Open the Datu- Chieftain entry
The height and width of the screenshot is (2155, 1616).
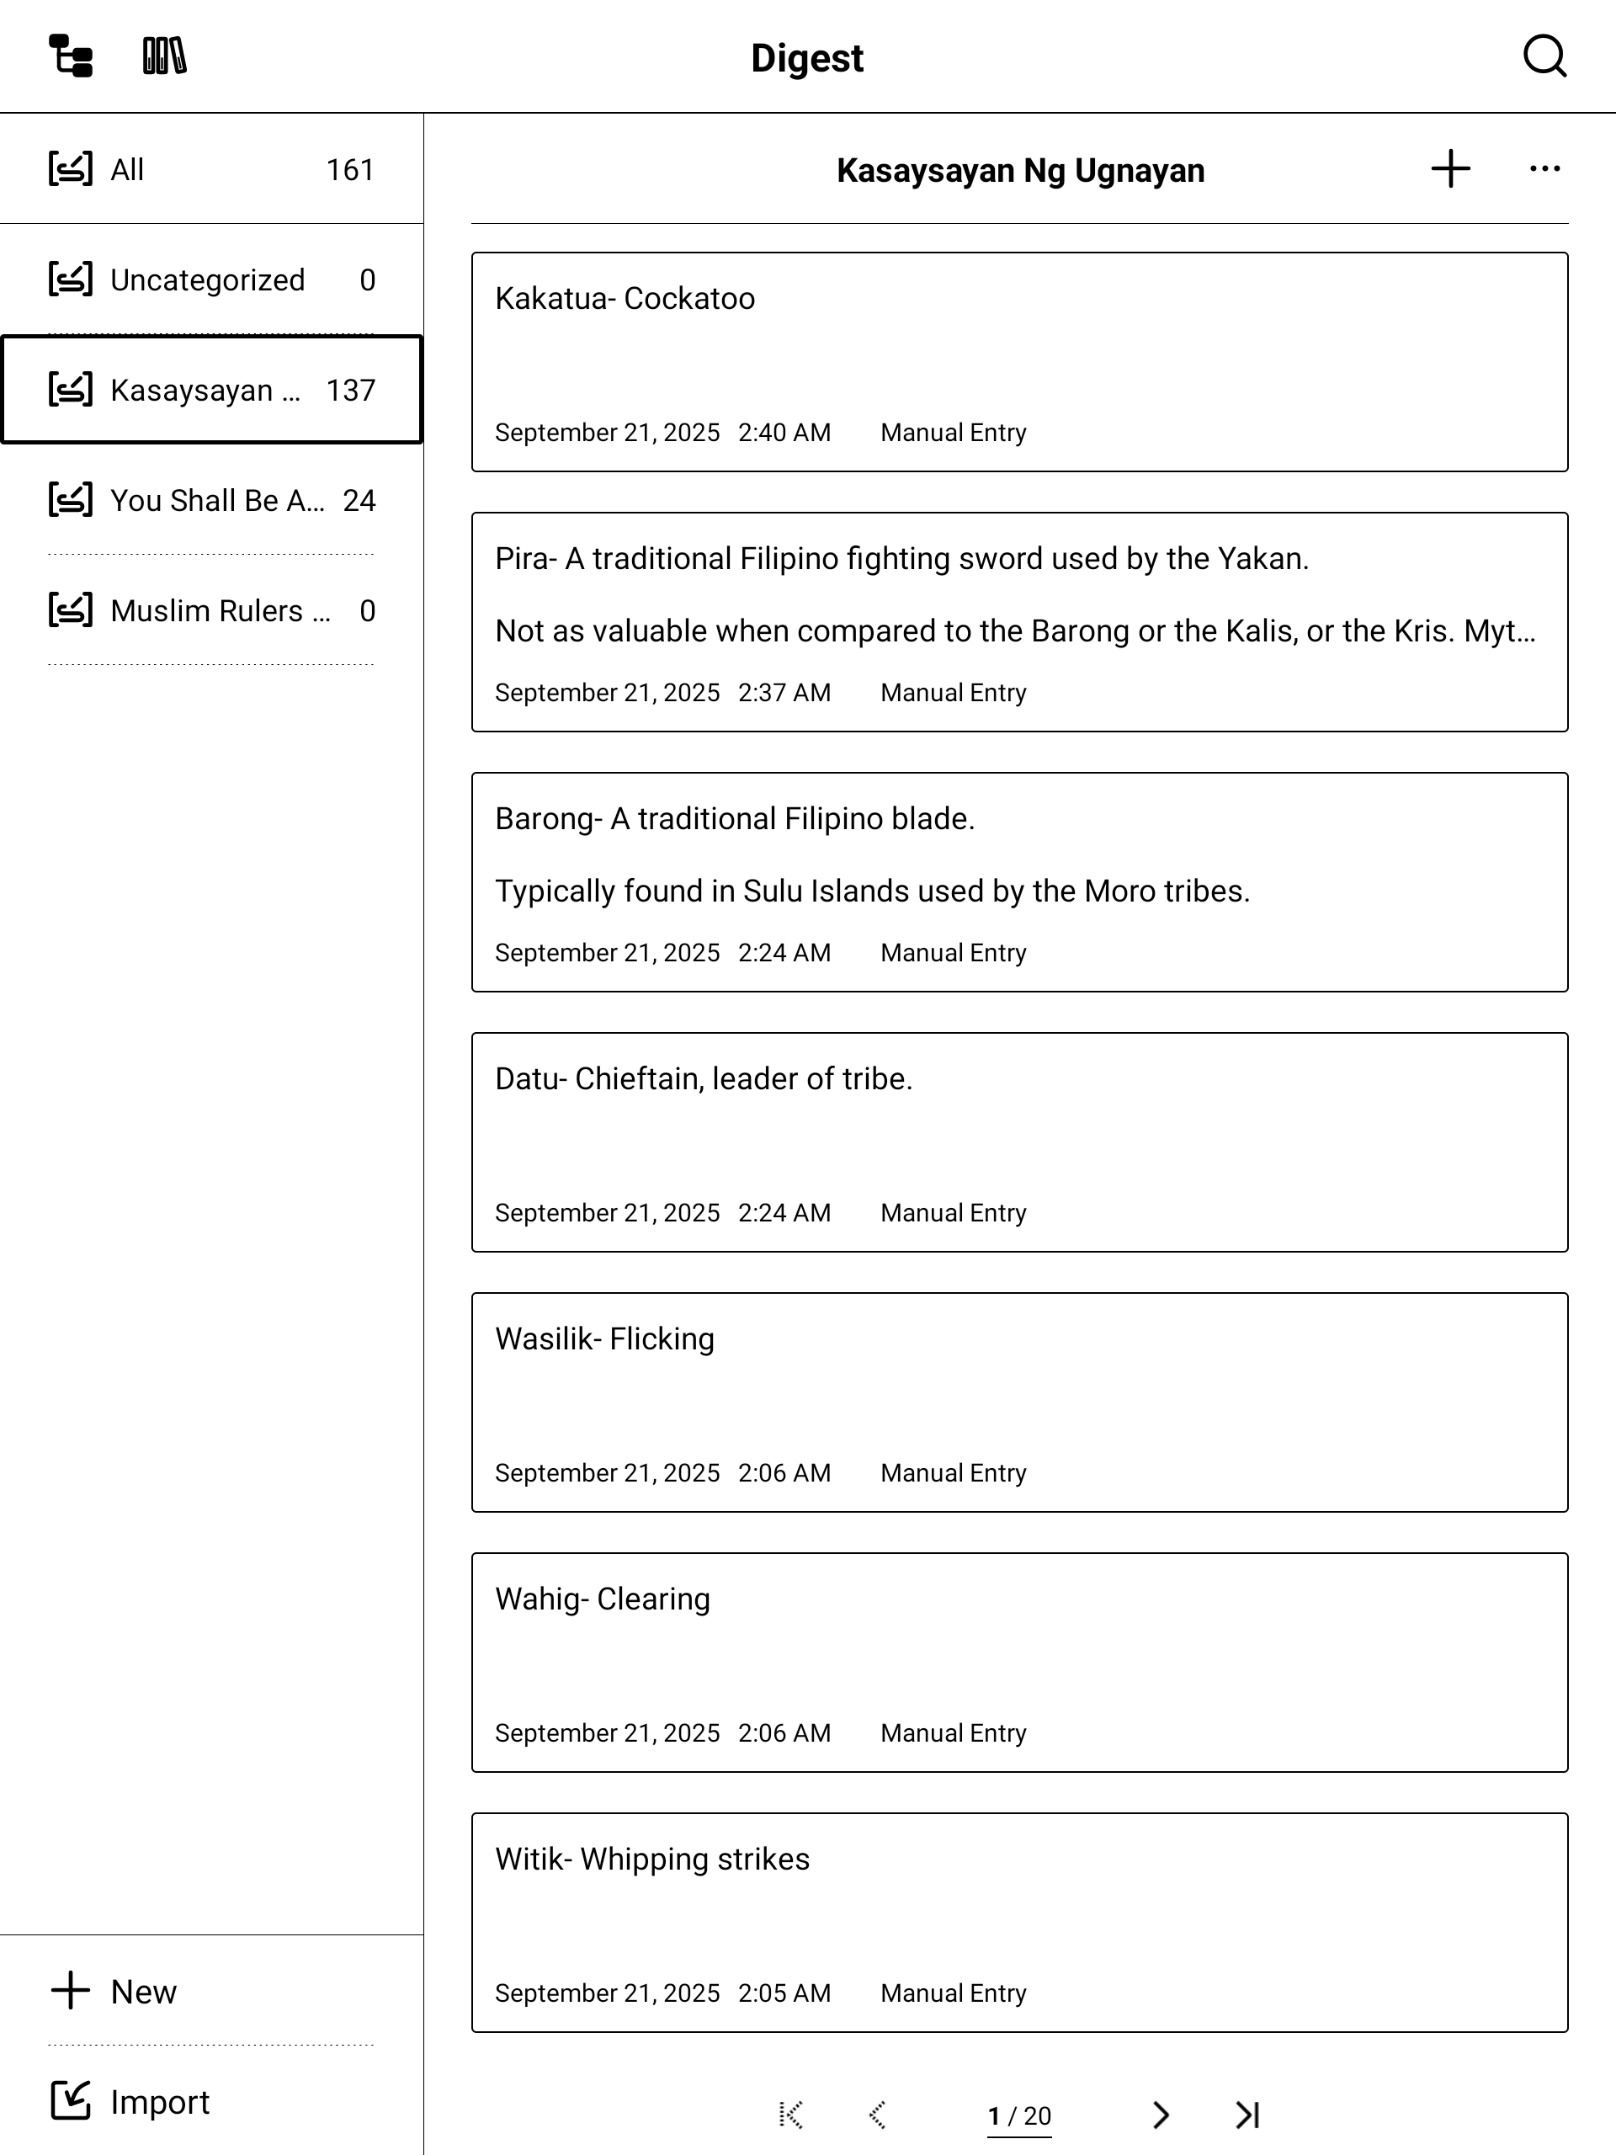[1019, 1141]
